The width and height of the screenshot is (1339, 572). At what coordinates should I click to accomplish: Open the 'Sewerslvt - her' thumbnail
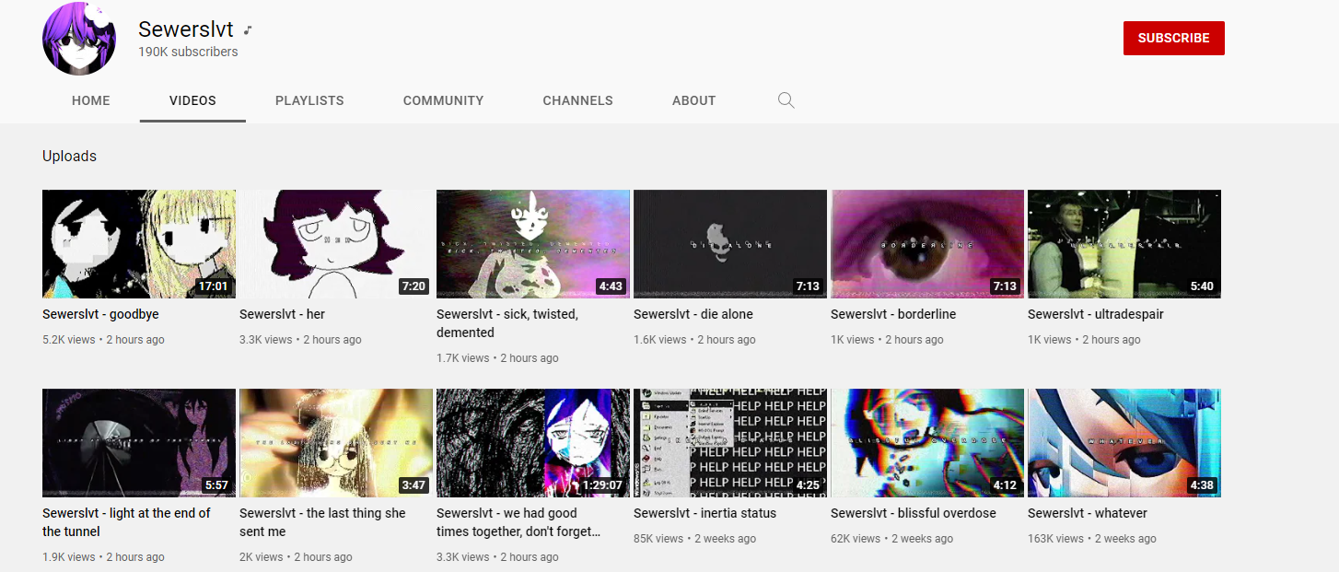pos(336,244)
